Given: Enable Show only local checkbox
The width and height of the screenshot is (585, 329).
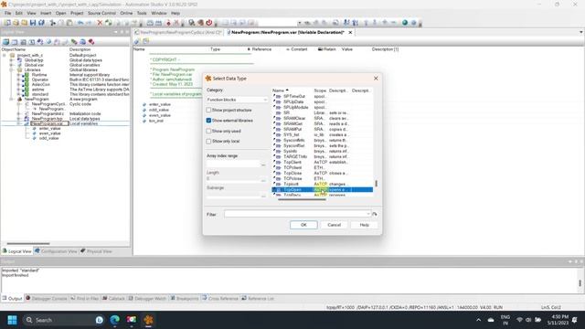Looking at the screenshot, I should point(208,142).
